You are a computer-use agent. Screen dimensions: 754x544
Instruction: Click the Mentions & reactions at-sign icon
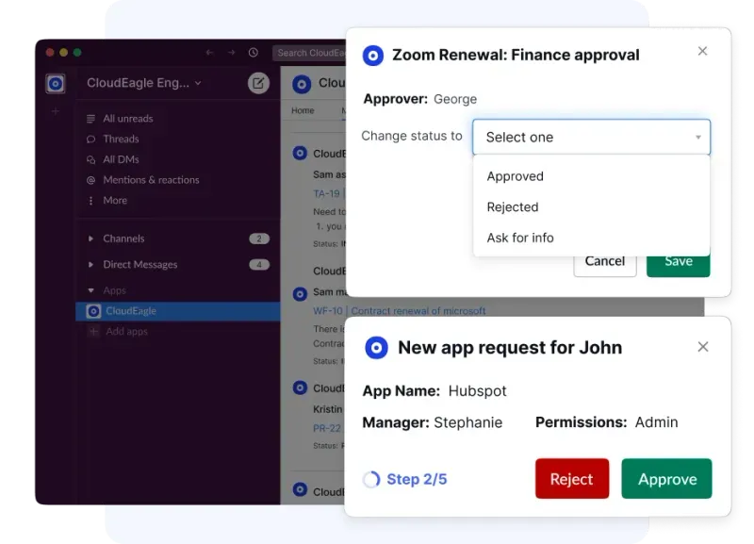(90, 180)
